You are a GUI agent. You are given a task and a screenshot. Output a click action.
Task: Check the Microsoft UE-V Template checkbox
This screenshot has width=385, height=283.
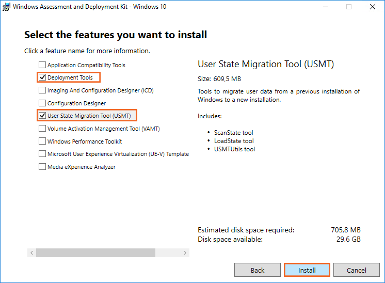pos(42,154)
